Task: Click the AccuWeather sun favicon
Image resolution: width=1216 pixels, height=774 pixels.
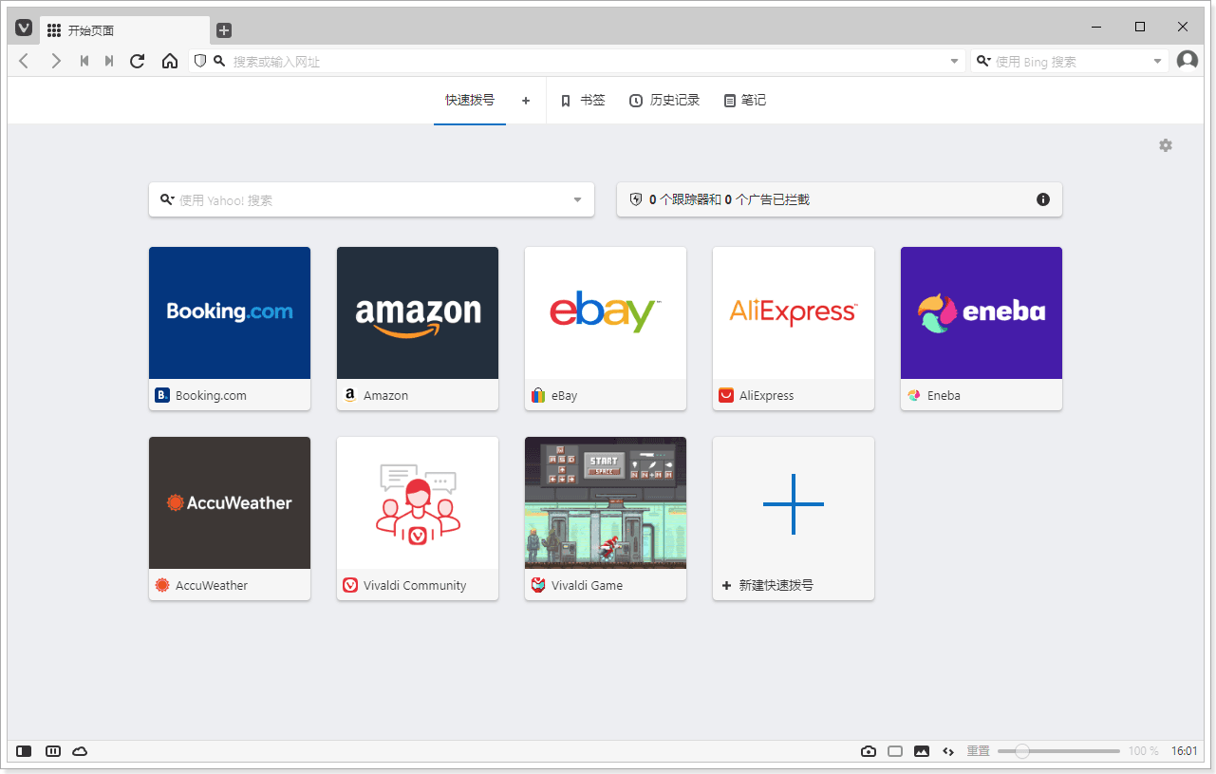Action: click(162, 585)
